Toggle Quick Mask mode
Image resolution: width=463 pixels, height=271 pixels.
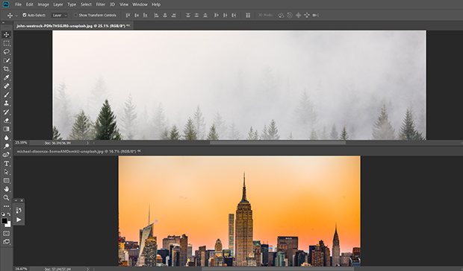tap(6, 233)
